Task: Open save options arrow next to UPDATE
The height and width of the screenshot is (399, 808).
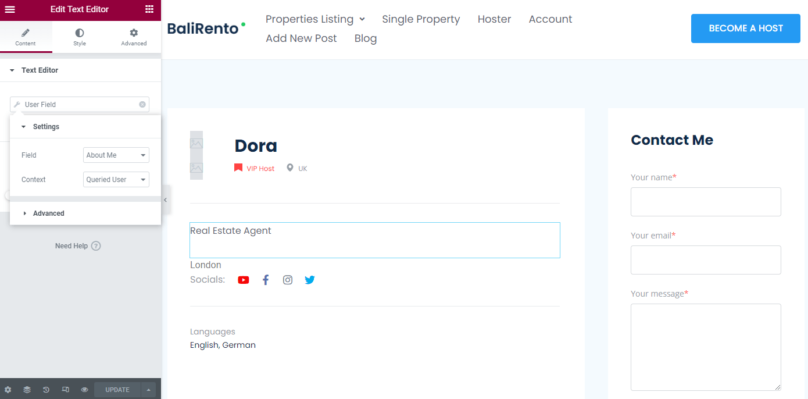Action: coord(149,390)
